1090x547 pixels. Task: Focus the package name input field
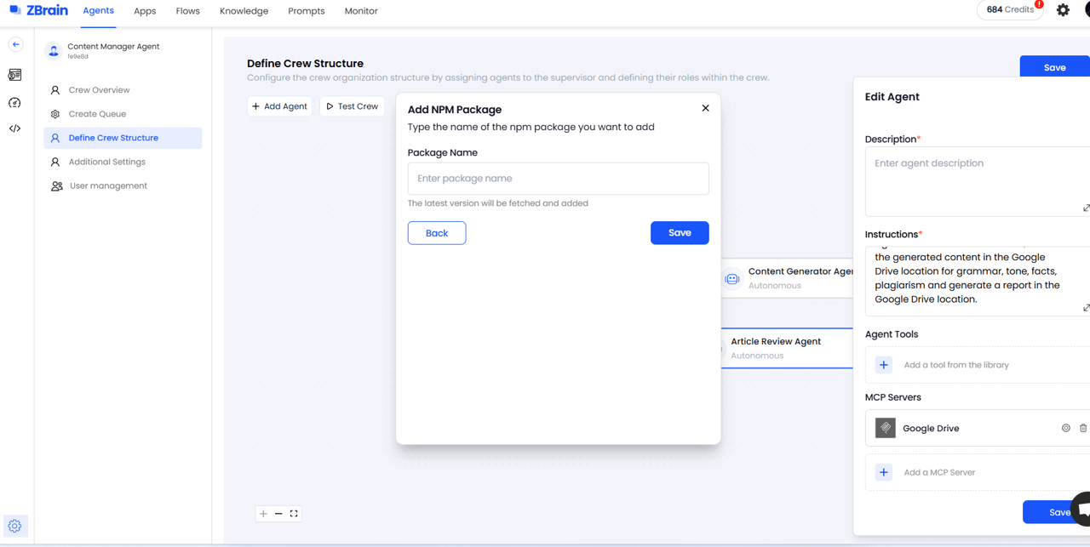click(x=559, y=179)
